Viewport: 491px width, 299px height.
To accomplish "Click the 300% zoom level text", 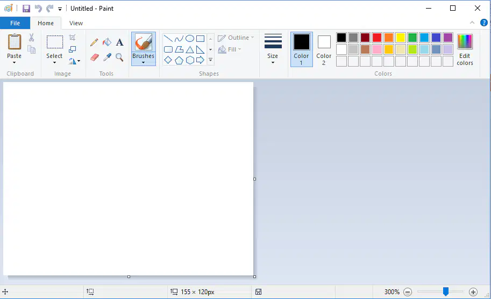I will (x=392, y=292).
